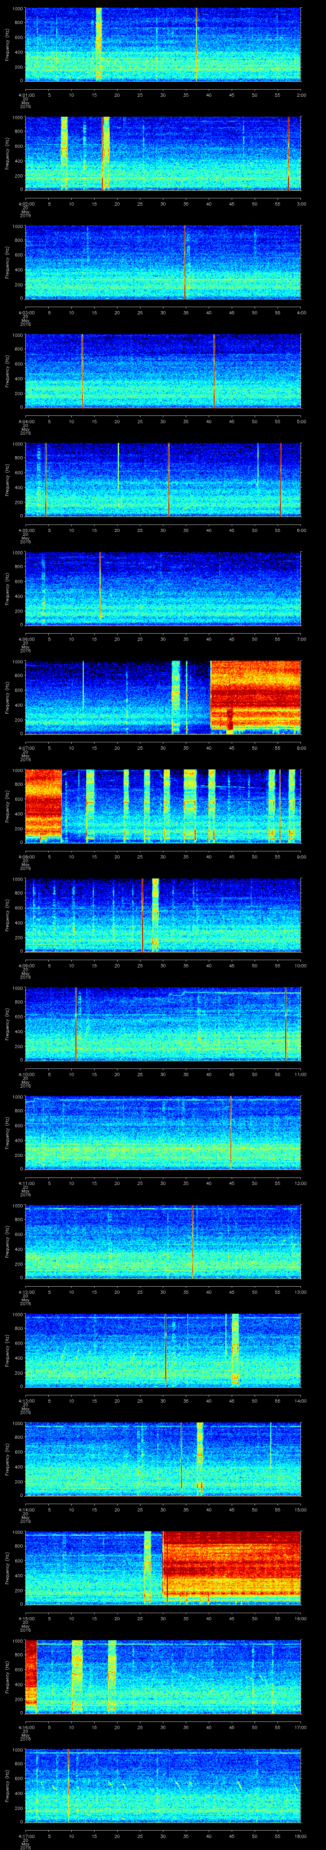Select the spectrogram panel starting at 4:03:00

pos(163,262)
